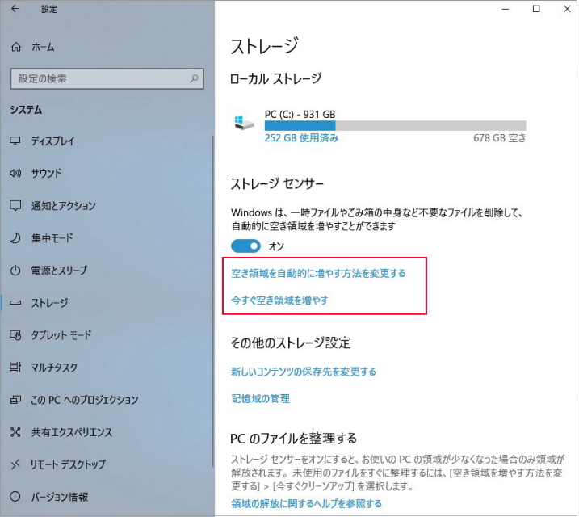Click 今すぐ空き領域を増やす link
The height and width of the screenshot is (517, 579).
click(279, 301)
